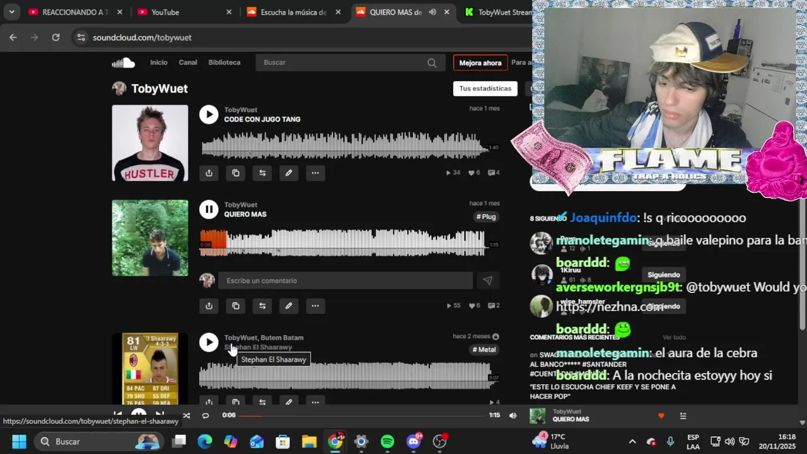Open Spotify from the taskbar
807x454 pixels.
387,441
